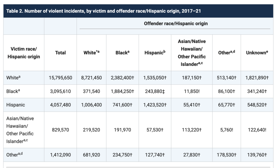Click the cell value 371,540
Image resolution: width=277 pixels, height=168 pixels.
pos(91,91)
